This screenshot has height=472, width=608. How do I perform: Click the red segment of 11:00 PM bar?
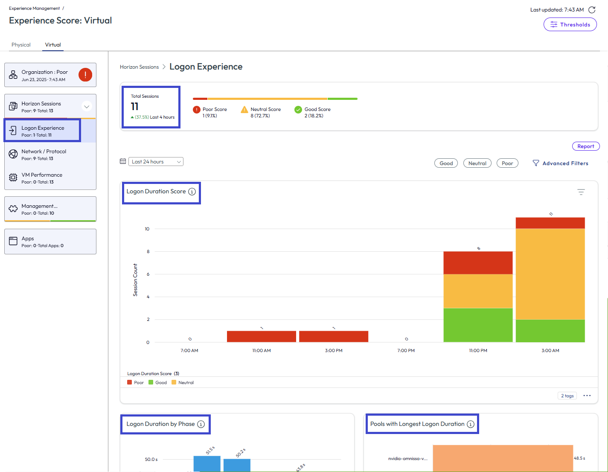(x=478, y=263)
